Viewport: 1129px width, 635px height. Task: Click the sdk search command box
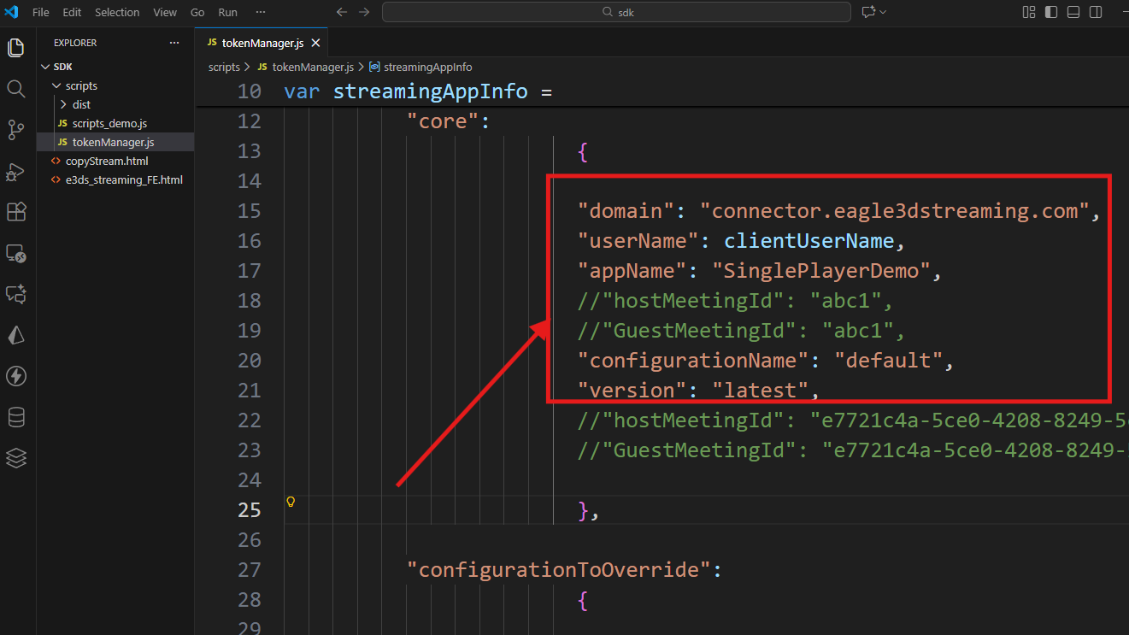coord(616,12)
